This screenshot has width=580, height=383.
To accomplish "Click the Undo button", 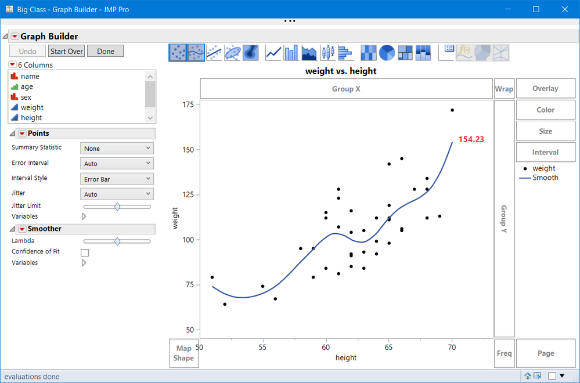I will click(27, 51).
